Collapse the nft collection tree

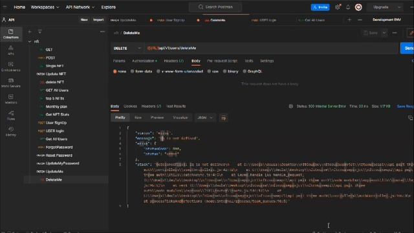coord(30,41)
